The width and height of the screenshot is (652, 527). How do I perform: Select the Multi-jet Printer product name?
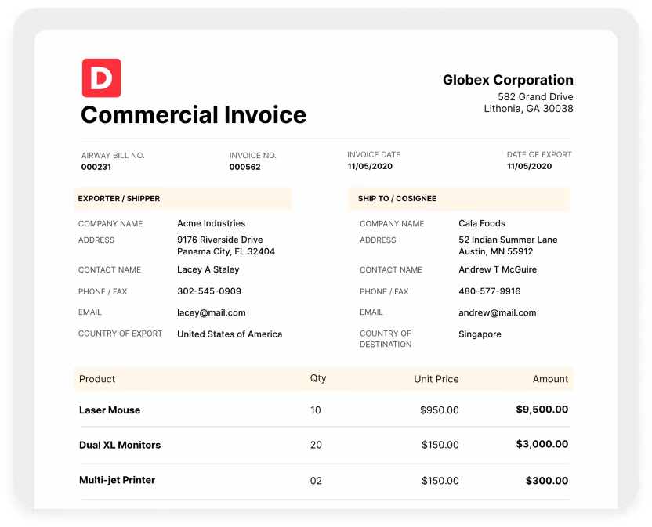point(117,480)
